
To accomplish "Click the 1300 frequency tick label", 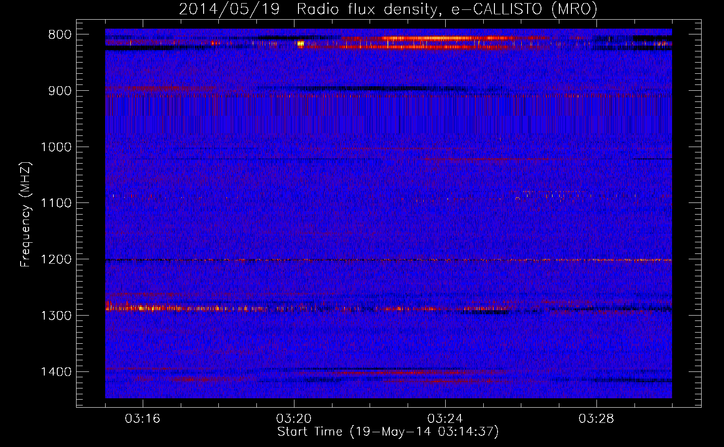I will (56, 316).
